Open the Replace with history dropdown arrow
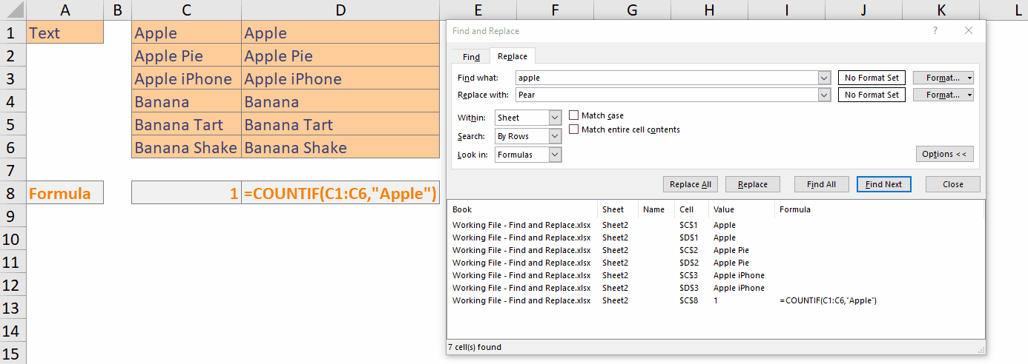 point(823,95)
